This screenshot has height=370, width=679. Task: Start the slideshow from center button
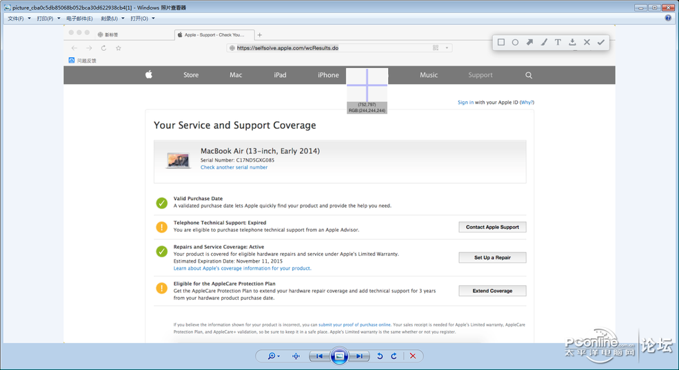[x=339, y=356]
